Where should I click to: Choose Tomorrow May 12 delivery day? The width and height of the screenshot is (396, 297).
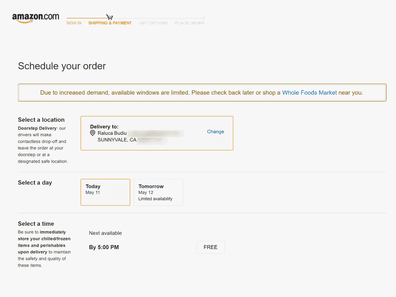click(158, 192)
